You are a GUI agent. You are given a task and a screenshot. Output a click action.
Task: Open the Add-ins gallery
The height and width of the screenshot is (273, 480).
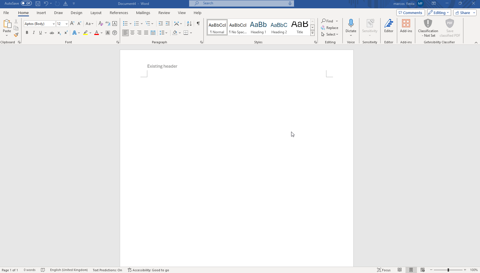[406, 26]
